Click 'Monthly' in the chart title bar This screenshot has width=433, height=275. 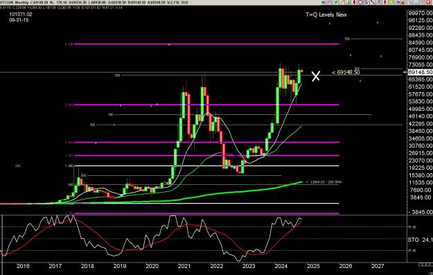(21, 2)
